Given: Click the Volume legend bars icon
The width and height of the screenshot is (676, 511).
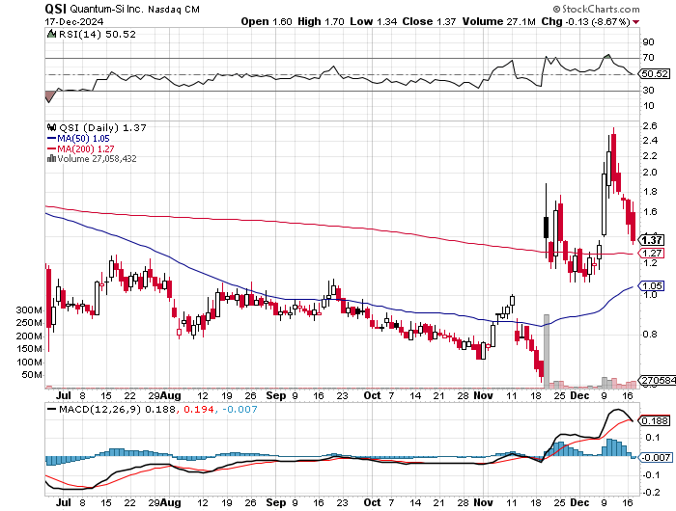Looking at the screenshot, I should coord(52,158).
